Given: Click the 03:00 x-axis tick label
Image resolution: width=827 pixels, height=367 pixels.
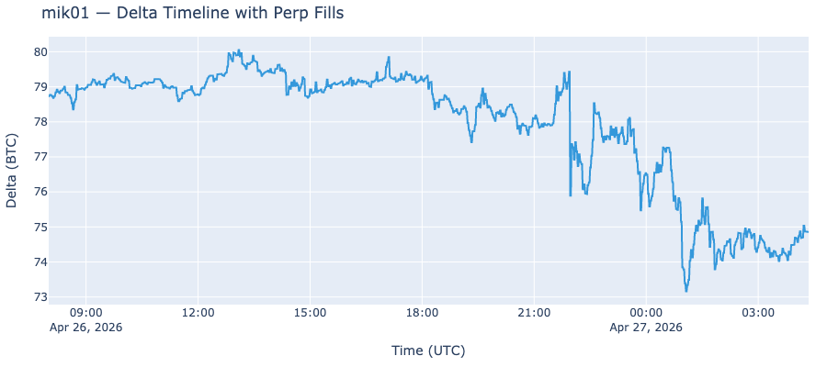Looking at the screenshot, I should point(758,313).
